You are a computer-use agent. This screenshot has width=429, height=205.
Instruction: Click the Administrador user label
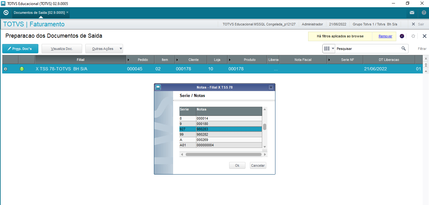point(312,24)
